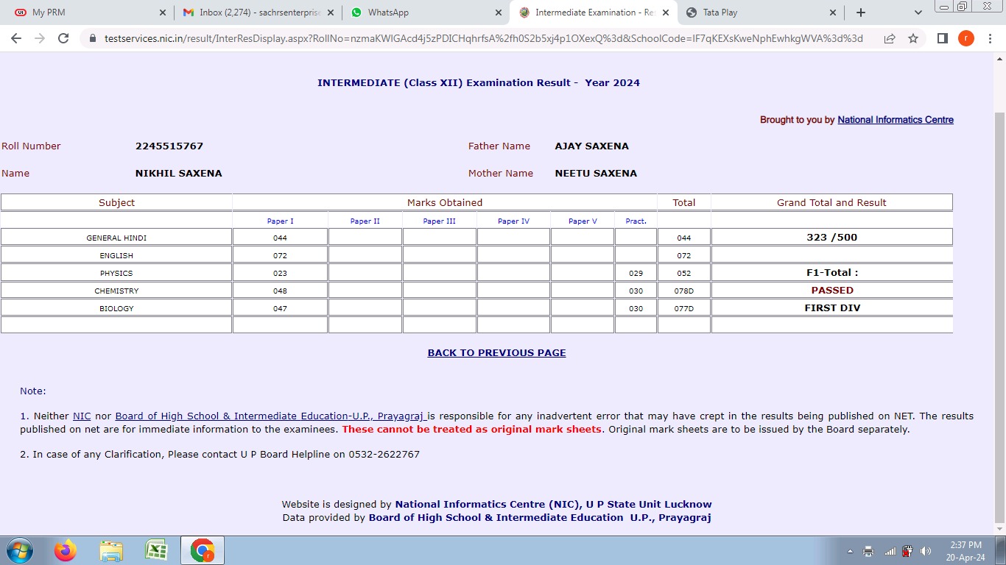Viewport: 1006px width, 565px height.
Task: Open File Explorer from taskbar
Action: pyautogui.click(x=111, y=550)
